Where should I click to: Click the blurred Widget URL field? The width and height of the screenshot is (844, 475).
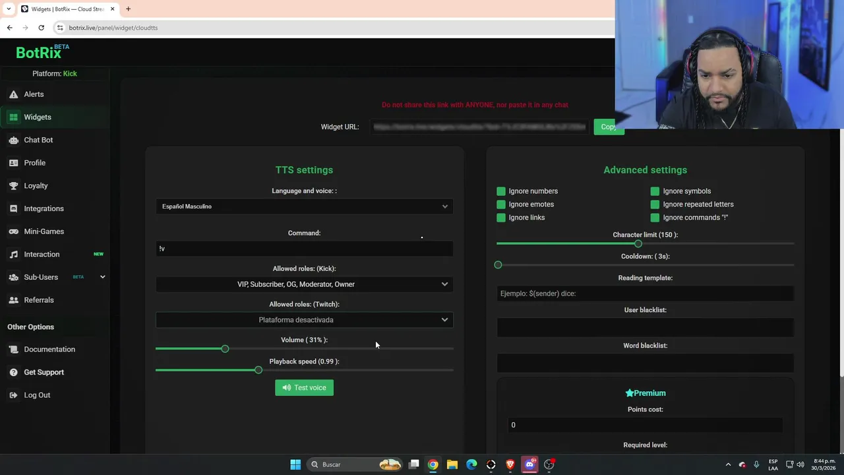pos(479,127)
